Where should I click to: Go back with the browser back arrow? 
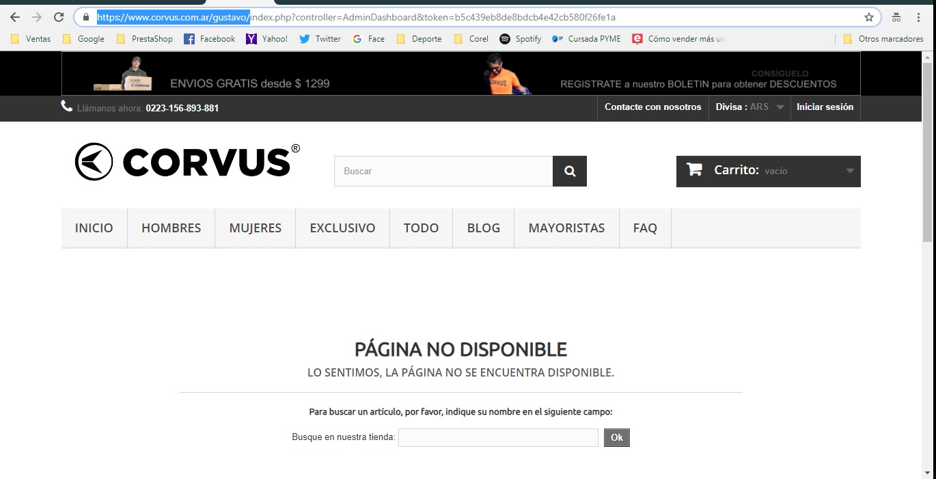tap(15, 17)
